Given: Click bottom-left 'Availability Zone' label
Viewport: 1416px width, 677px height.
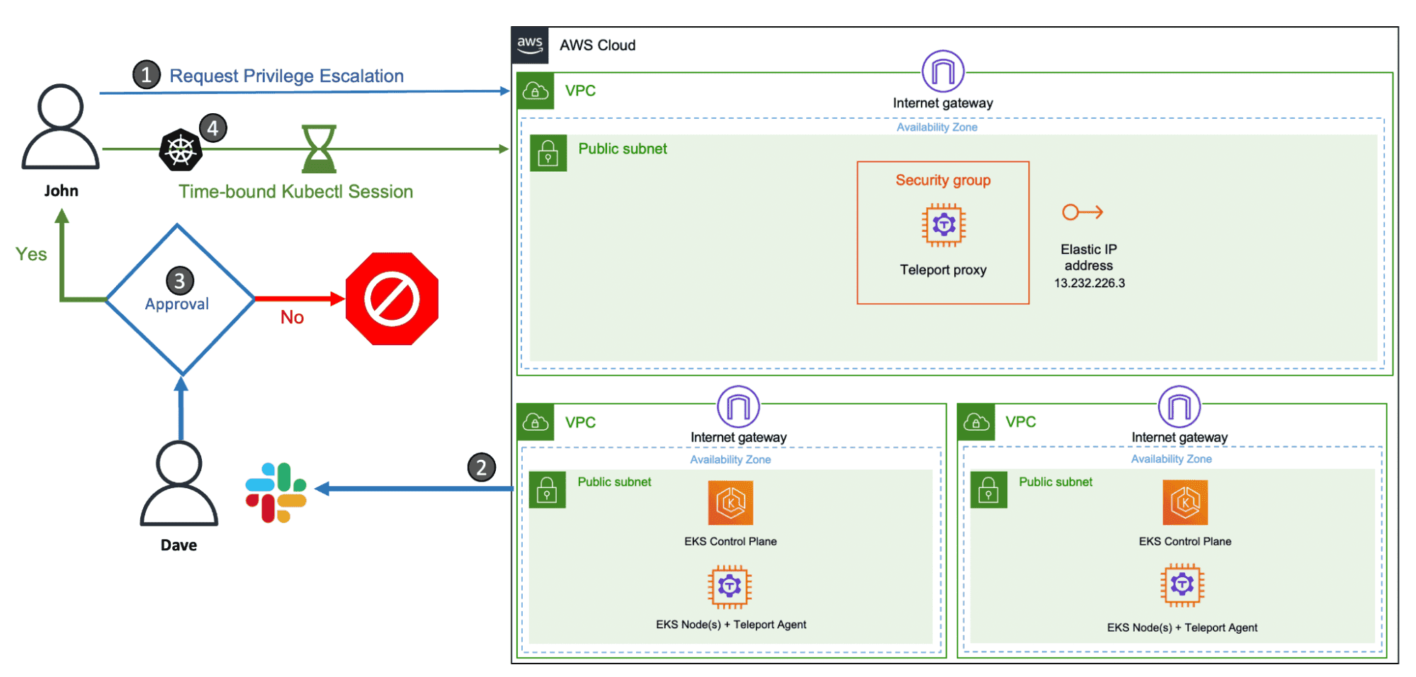Looking at the screenshot, I should [x=730, y=460].
